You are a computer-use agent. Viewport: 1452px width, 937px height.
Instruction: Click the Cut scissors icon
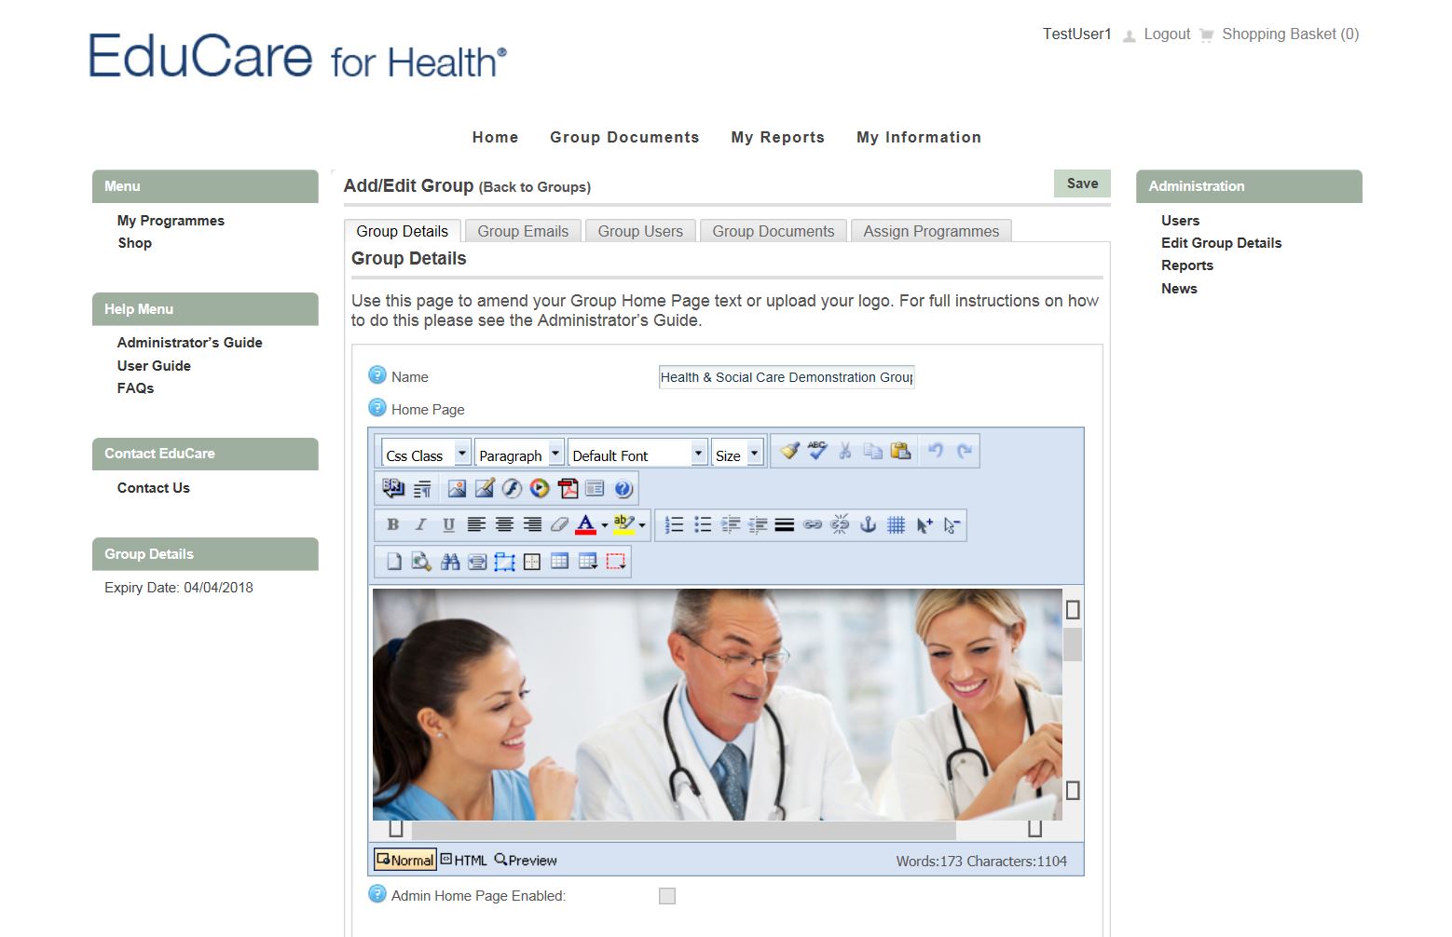point(845,451)
